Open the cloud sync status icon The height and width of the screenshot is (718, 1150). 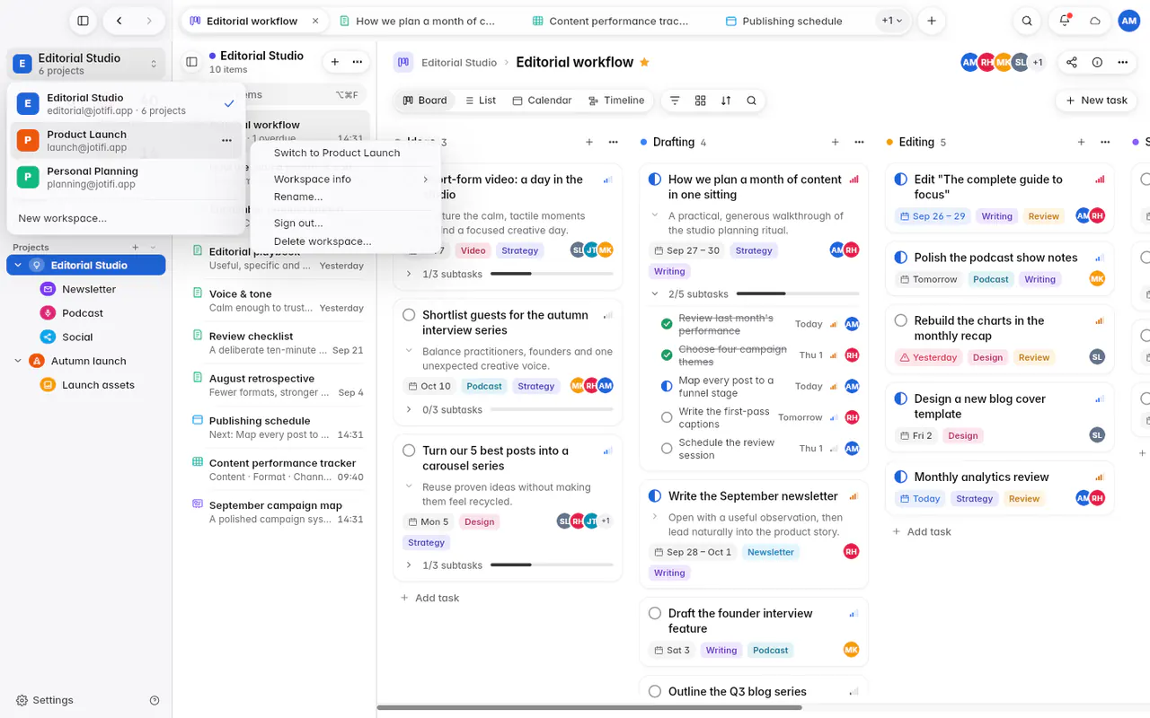tap(1095, 21)
